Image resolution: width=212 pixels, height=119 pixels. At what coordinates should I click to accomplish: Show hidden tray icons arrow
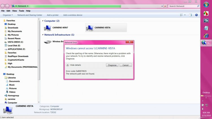(x=203, y=101)
